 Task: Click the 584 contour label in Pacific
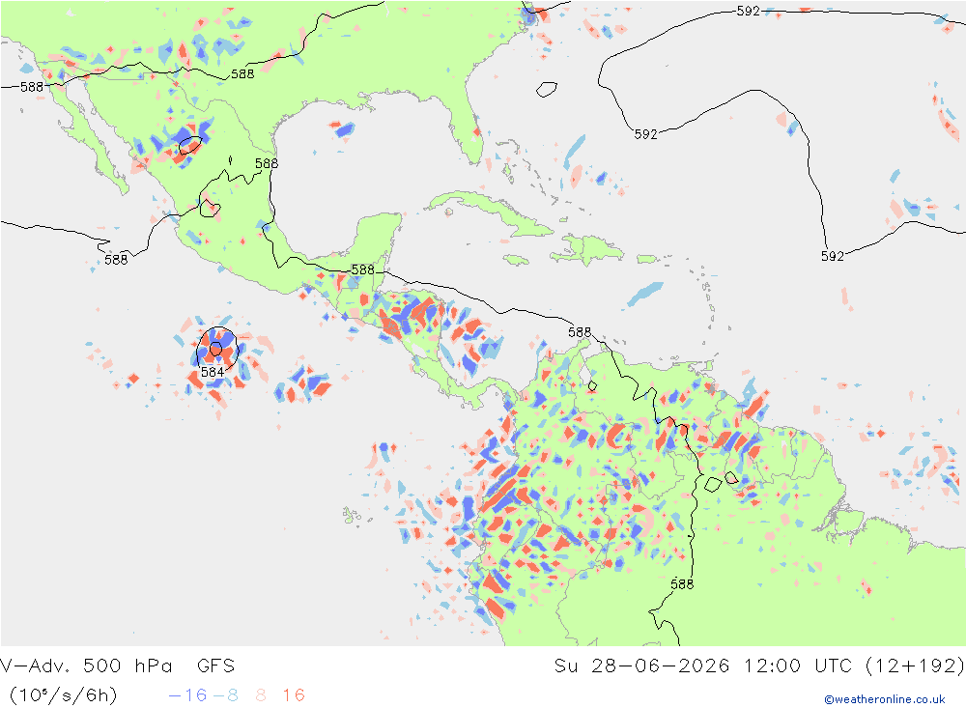[213, 372]
